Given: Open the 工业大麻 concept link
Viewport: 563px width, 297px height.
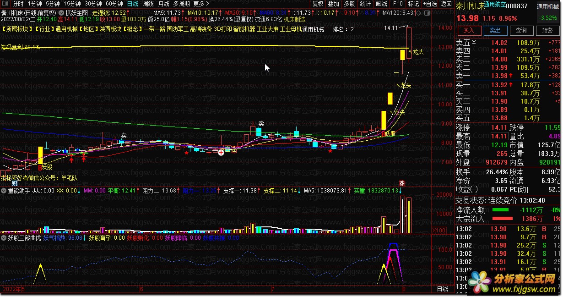Looking at the screenshot, I should (267, 29).
